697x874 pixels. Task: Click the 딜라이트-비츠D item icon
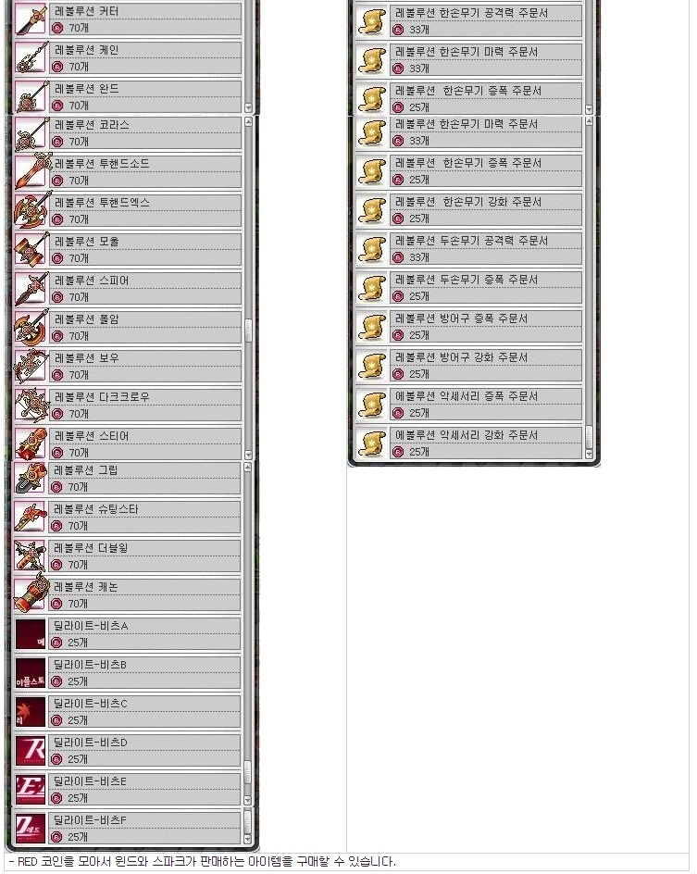(31, 750)
